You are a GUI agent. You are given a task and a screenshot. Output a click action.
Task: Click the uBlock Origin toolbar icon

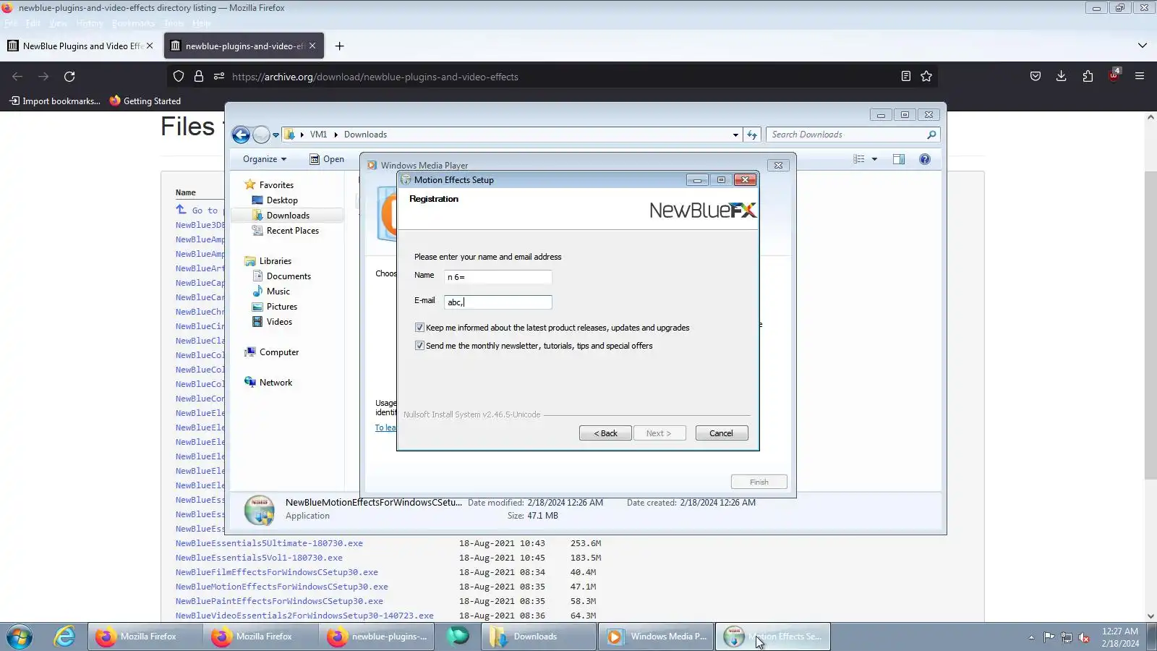pyautogui.click(x=1114, y=76)
